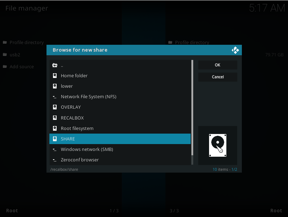This screenshot has width=288, height=217.
Task: Click the 1 / 3 page counter
Action: (114, 211)
